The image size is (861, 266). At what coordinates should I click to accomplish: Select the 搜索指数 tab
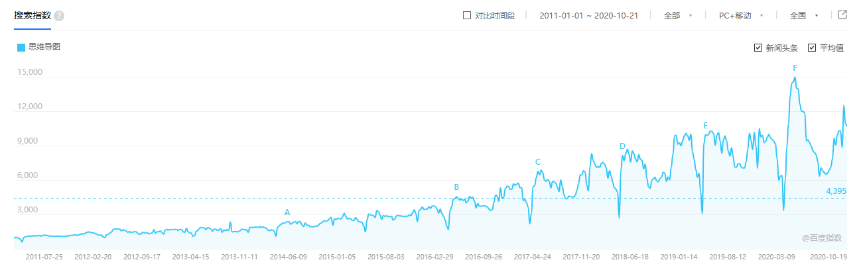(33, 16)
